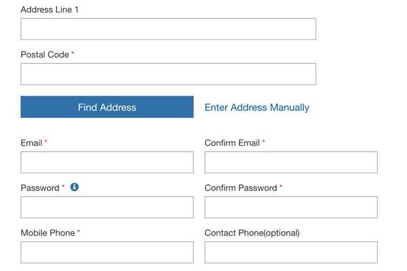Focus the Address Line 1 text box
The height and width of the screenshot is (271, 407).
tap(168, 29)
